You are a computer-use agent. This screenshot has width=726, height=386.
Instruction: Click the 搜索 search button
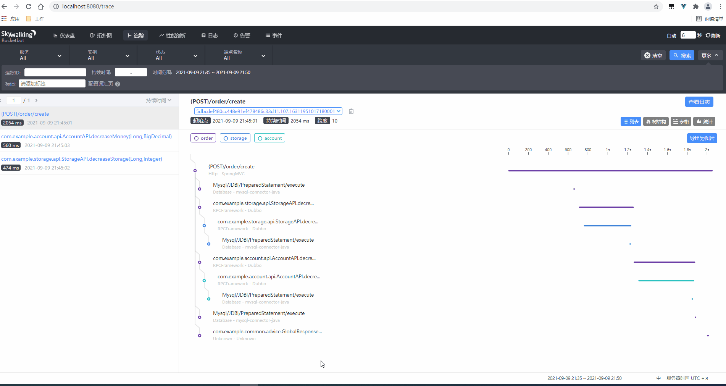click(682, 55)
